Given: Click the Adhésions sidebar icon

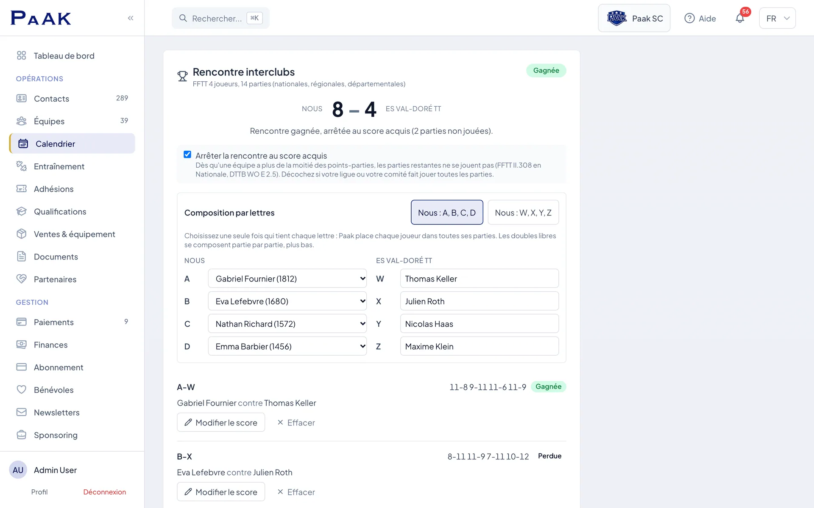Looking at the screenshot, I should (x=22, y=189).
